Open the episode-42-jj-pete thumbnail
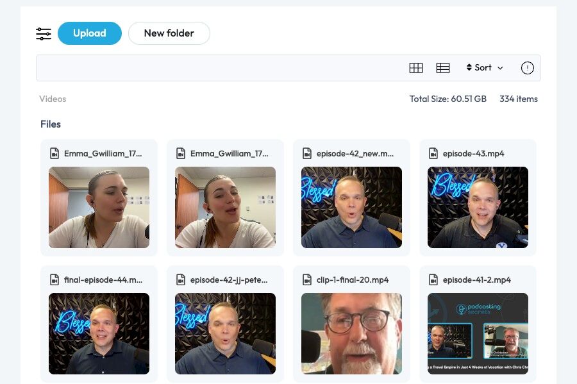Viewport: 577px width, 384px height. tap(225, 333)
